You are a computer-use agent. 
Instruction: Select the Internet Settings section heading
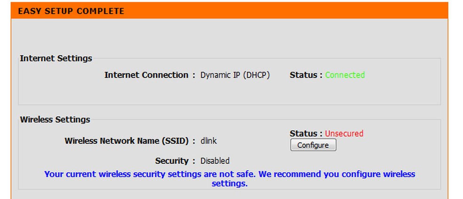coord(56,59)
